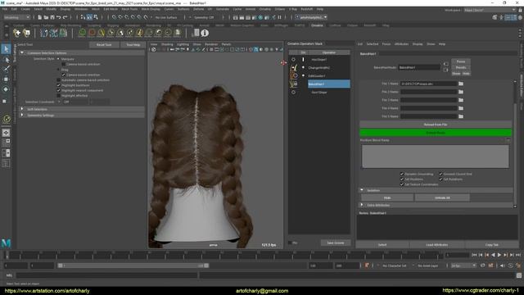The height and width of the screenshot is (295, 524).
Task: Open the attribute editor Attributes menu
Action: point(401,44)
